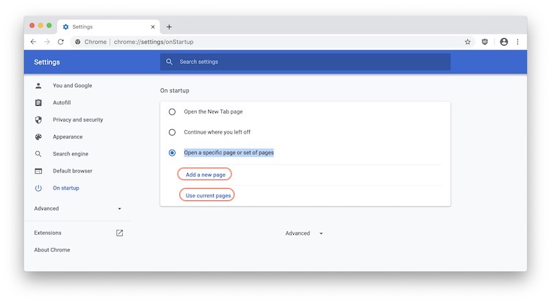Open Extensions page link
Screen dimensions: 551x303
click(48, 233)
